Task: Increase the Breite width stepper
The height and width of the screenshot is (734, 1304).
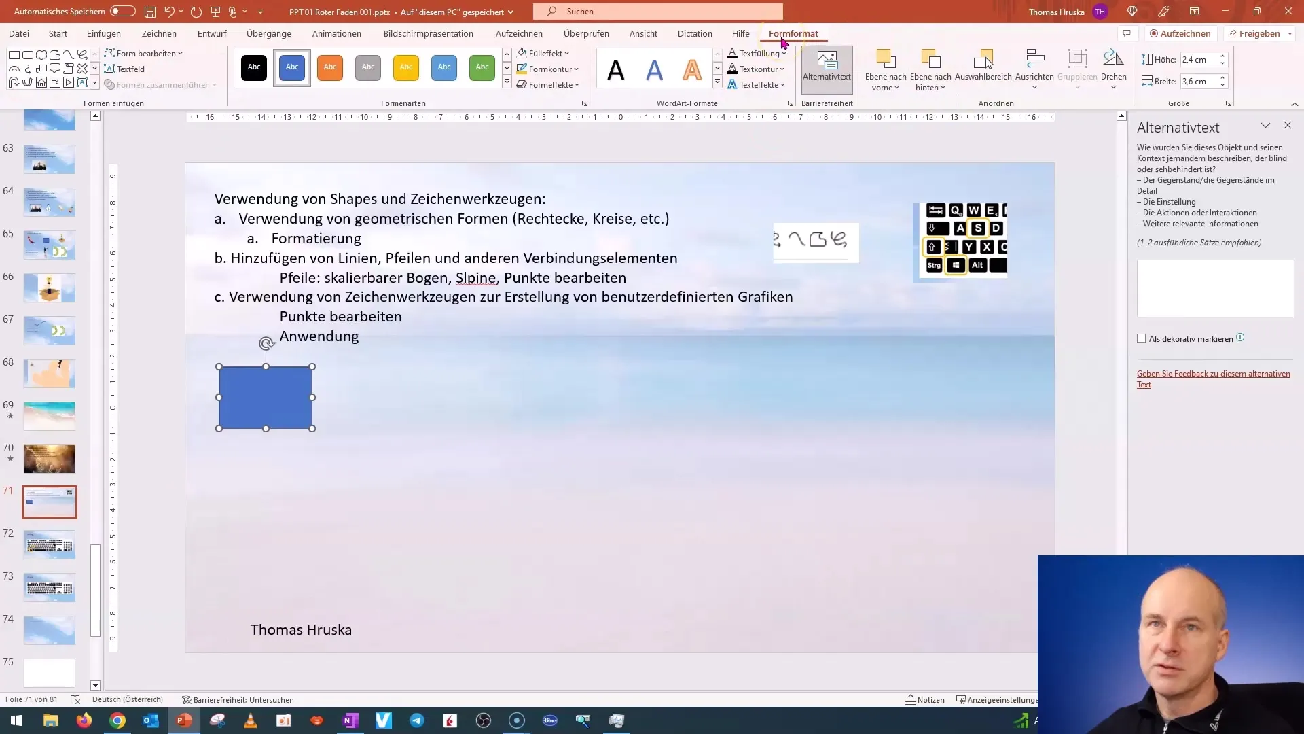Action: click(1222, 77)
